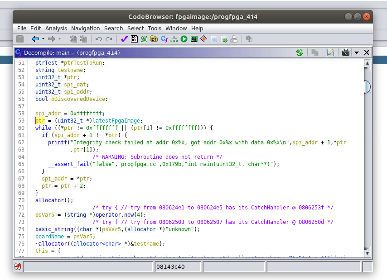This screenshot has width=387, height=280.
Task: Toggle the decompiler snapshot camera icon
Action: click(x=346, y=52)
